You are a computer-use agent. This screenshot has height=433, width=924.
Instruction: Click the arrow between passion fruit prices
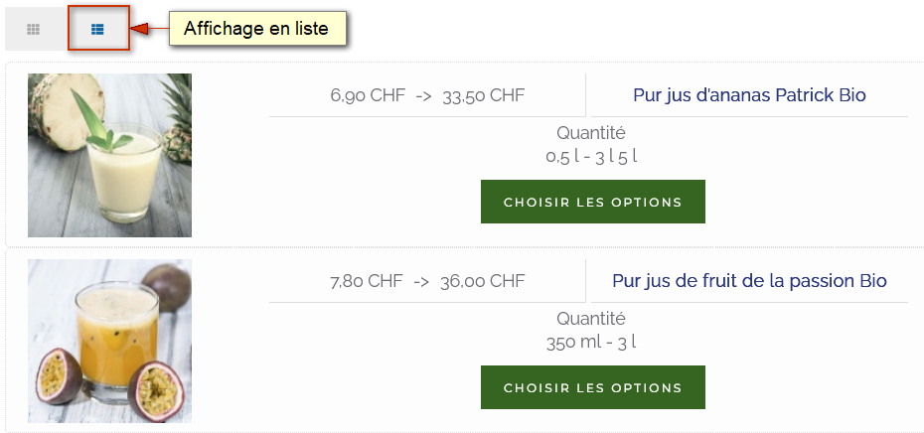pyautogui.click(x=421, y=281)
